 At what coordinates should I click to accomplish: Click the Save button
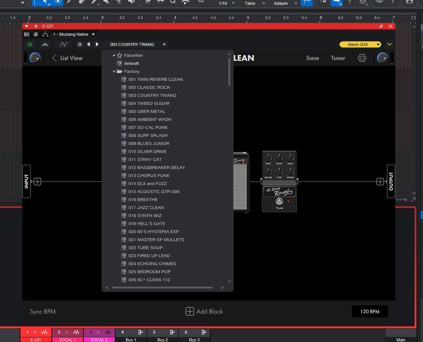point(312,58)
